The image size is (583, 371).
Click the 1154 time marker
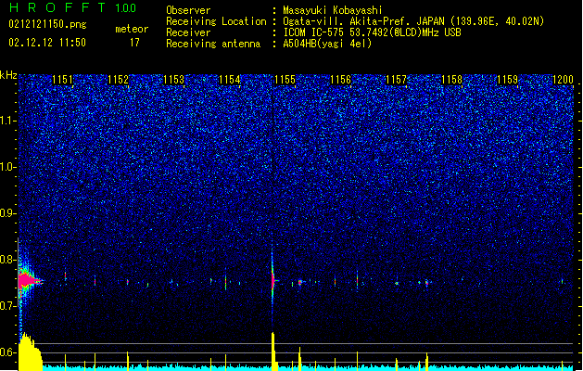tap(230, 80)
